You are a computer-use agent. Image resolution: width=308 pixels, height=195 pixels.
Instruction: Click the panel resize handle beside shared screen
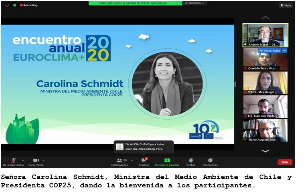click(235, 84)
